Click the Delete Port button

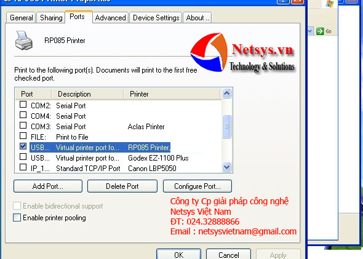[x=122, y=186]
